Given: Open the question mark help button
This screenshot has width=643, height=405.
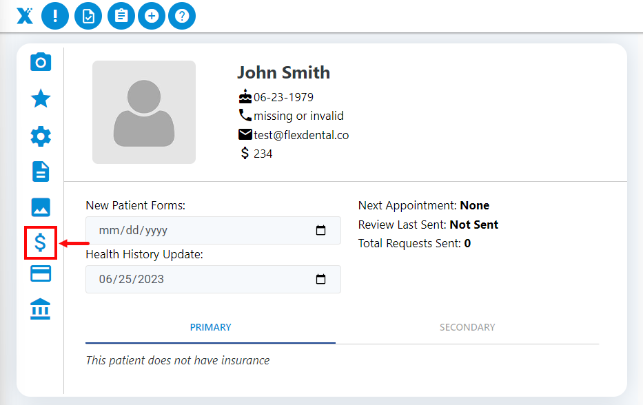Looking at the screenshot, I should click(182, 16).
